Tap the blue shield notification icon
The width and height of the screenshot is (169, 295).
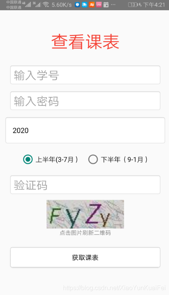point(77,5)
